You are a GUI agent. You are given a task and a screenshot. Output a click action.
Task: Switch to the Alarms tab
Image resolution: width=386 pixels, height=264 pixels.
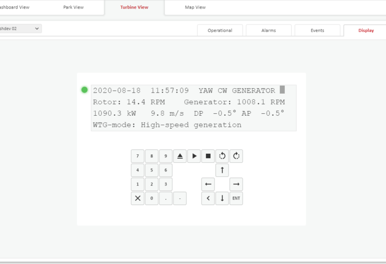tap(268, 31)
